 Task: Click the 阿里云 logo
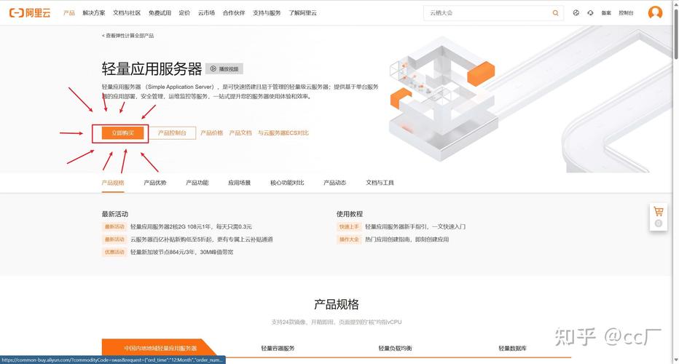click(30, 13)
